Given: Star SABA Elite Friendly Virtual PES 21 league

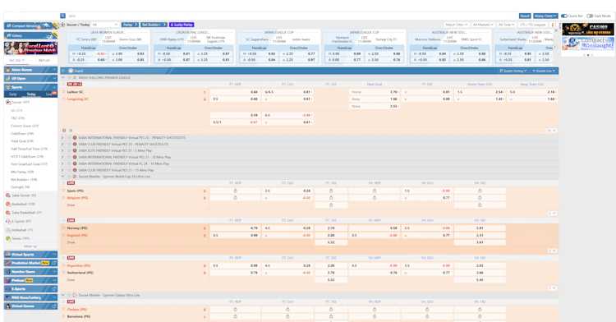Looking at the screenshot, I should point(70,150).
